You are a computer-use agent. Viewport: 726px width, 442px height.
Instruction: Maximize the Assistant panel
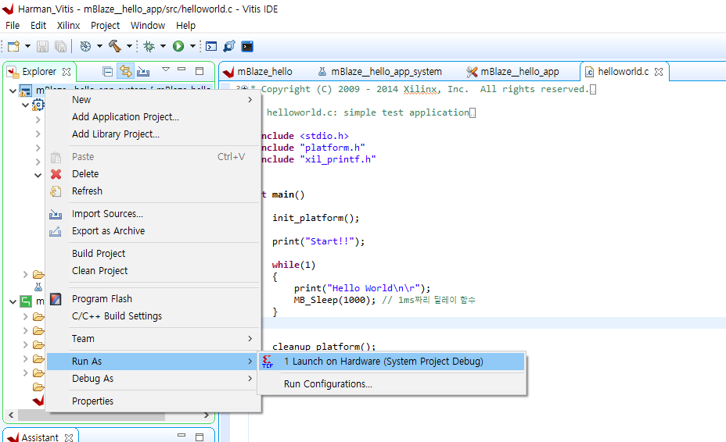point(199,437)
